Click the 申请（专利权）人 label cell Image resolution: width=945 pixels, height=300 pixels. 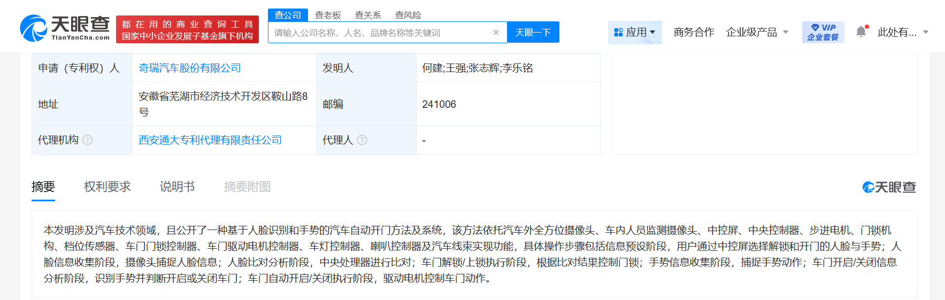point(82,68)
